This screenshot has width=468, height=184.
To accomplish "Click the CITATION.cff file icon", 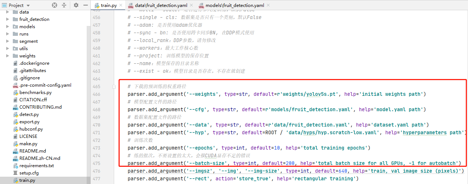I will (x=15, y=99).
